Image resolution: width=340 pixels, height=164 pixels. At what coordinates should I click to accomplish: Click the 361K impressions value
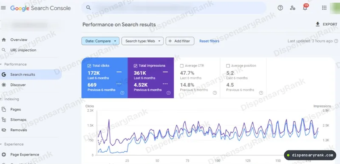click(x=140, y=73)
